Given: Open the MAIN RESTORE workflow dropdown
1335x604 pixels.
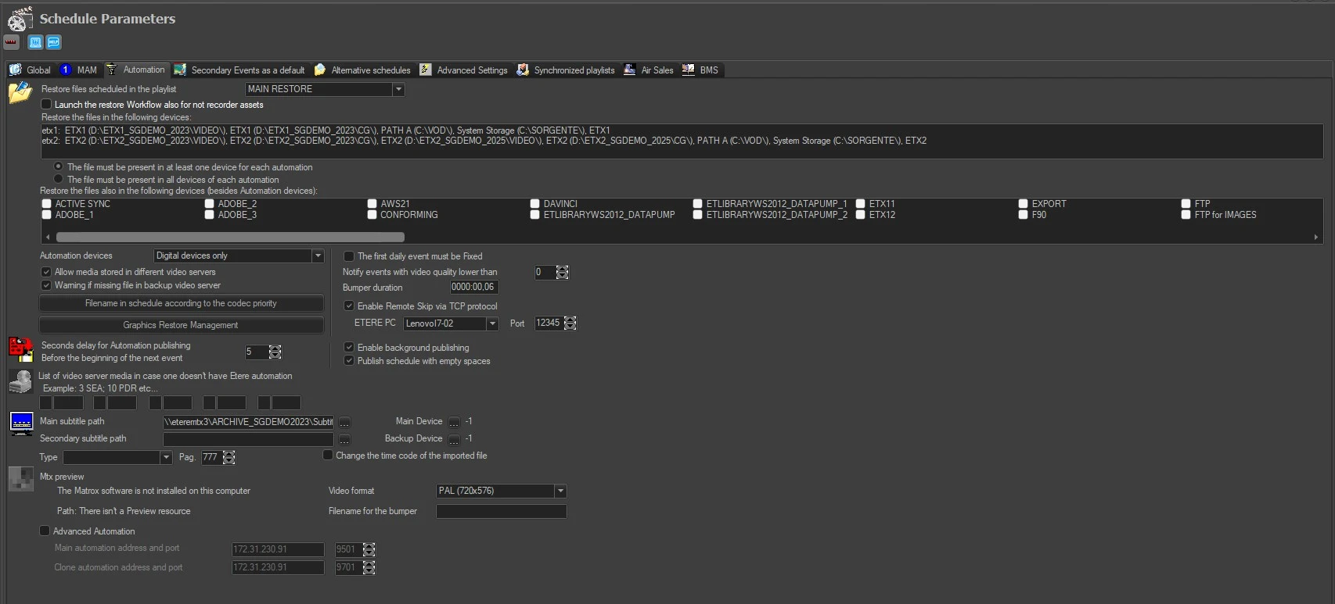Looking at the screenshot, I should pyautogui.click(x=398, y=90).
